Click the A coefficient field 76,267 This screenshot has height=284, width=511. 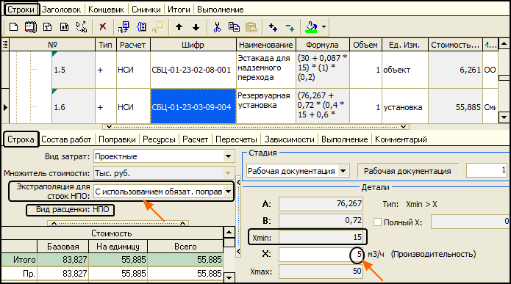321,204
